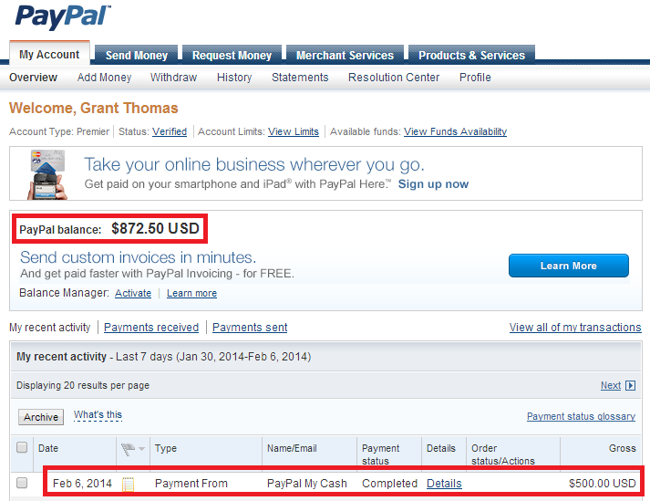Click the $872.50 USD balance amount

[x=156, y=228]
